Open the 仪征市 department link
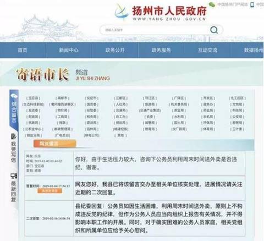This screenshot has width=264, height=241. click(x=91, y=98)
